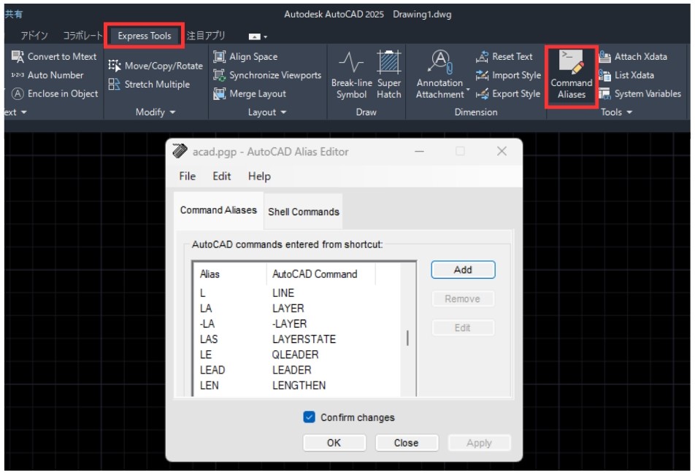Image resolution: width=695 pixels, height=475 pixels.
Task: Open 注目アプリ ribbon tab
Action: tap(206, 36)
